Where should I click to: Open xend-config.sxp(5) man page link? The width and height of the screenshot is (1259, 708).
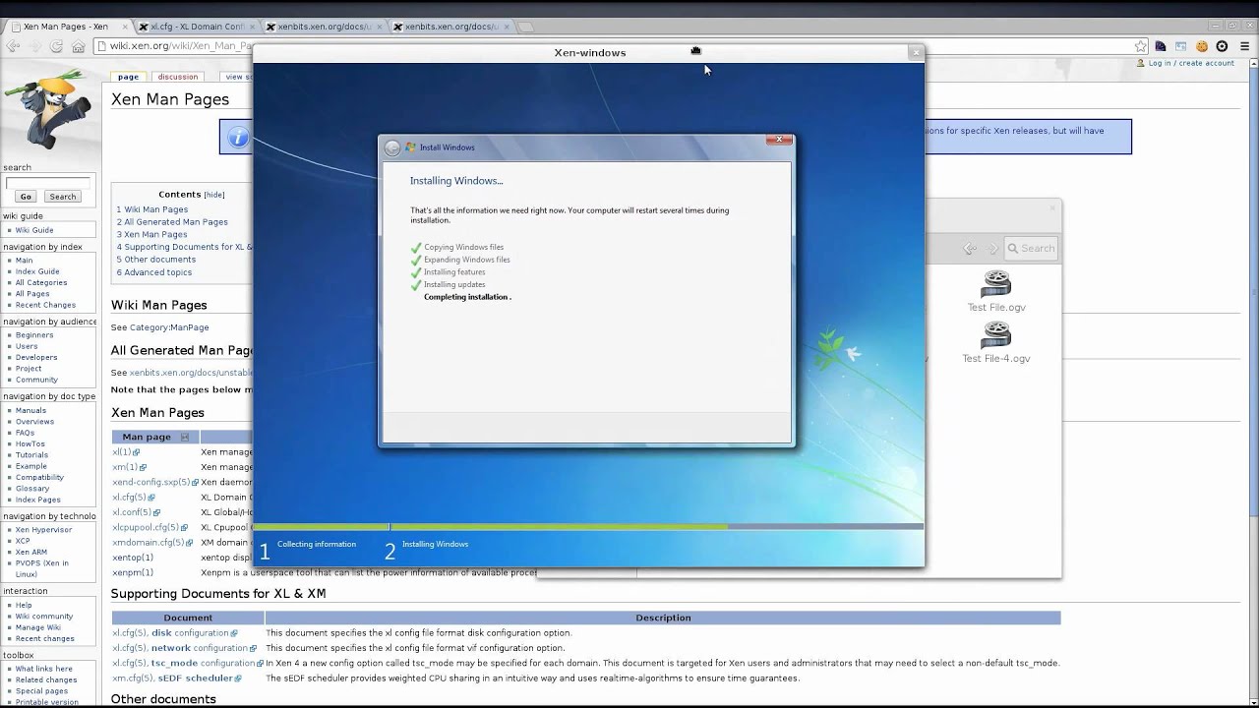(x=151, y=483)
